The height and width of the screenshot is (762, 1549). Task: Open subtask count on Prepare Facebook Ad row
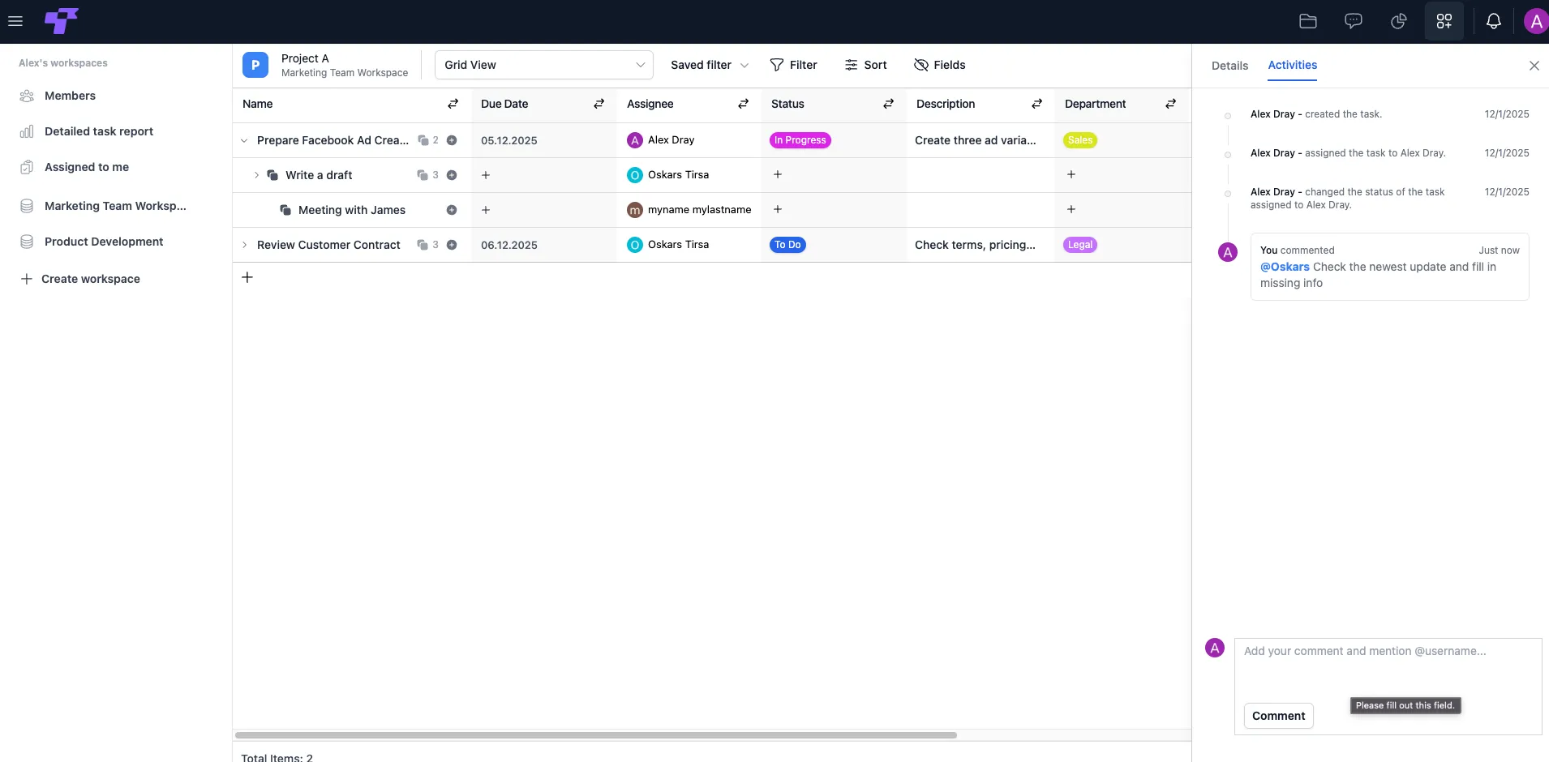428,140
